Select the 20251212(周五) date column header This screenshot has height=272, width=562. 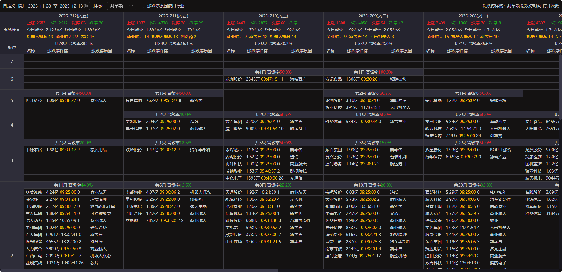73,16
